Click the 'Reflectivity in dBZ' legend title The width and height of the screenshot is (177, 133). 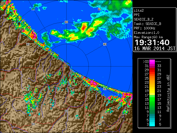[168, 93]
